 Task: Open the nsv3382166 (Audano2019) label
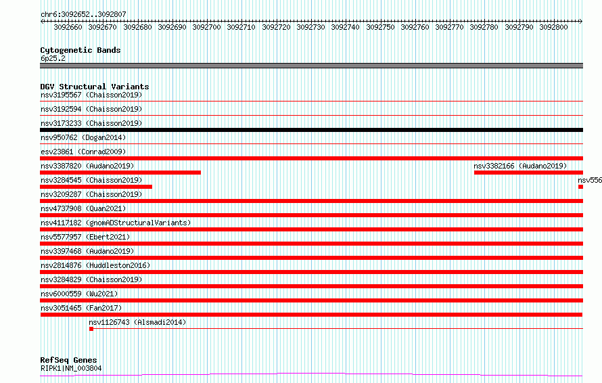(x=520, y=166)
